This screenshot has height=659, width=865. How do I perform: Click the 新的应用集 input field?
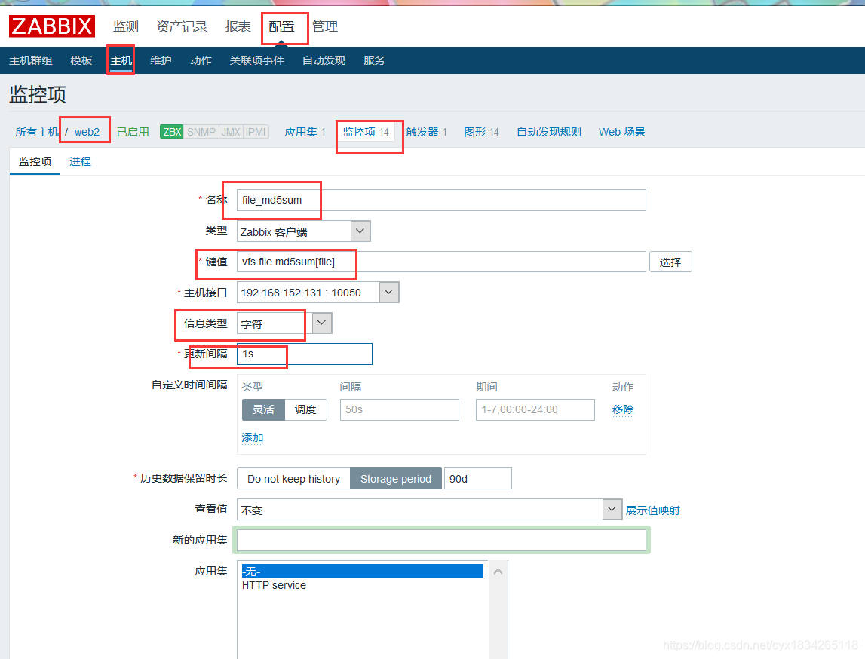pyautogui.click(x=441, y=540)
